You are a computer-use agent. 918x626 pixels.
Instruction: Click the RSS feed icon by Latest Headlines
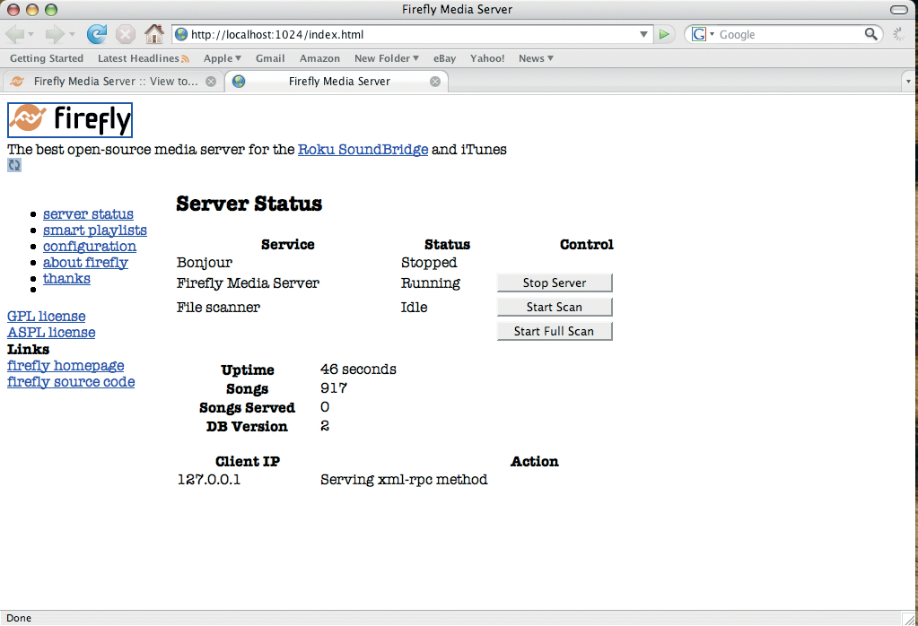click(185, 58)
